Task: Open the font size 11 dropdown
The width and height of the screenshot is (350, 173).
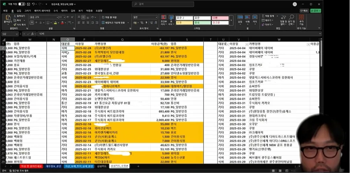Action: point(64,17)
